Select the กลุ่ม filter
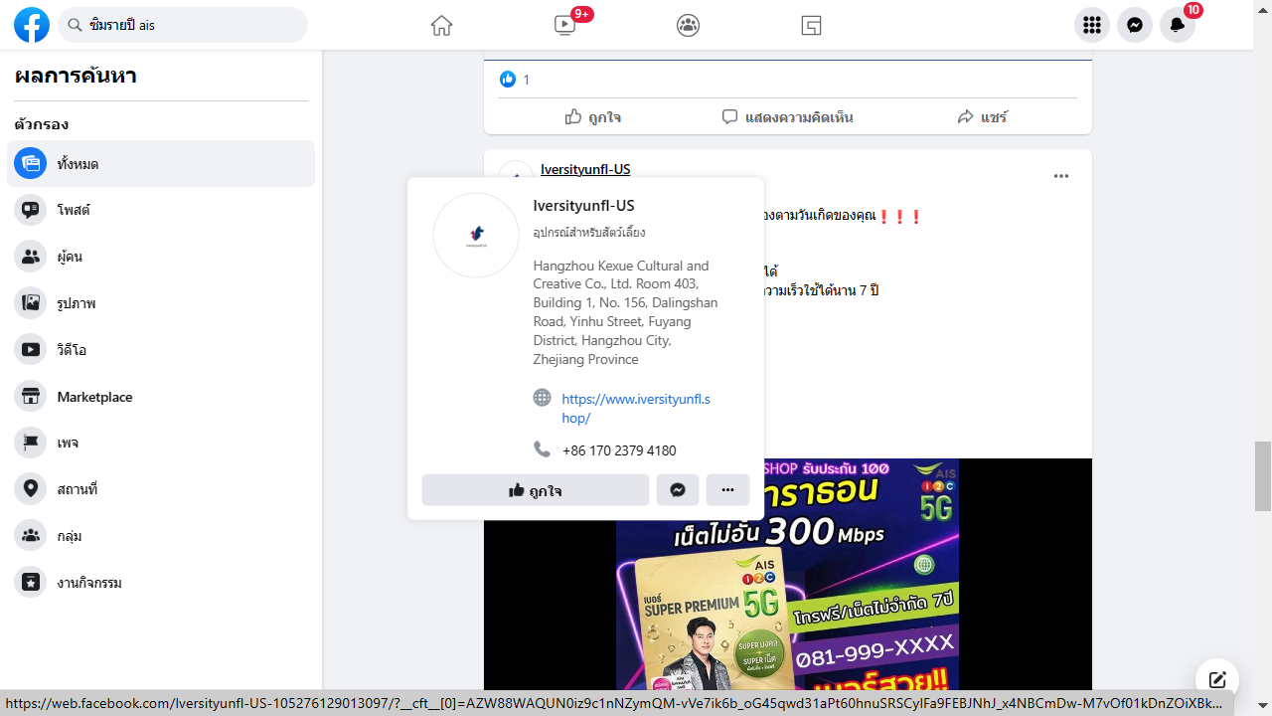Screen dimensions: 1272x716 click(161, 536)
